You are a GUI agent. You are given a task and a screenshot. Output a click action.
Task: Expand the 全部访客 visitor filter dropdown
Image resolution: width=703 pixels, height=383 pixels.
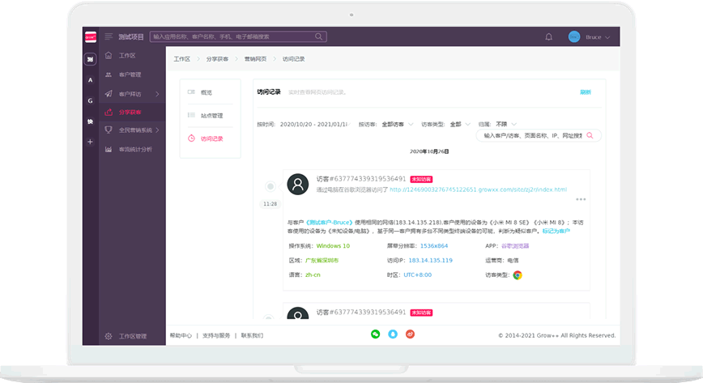pos(396,124)
